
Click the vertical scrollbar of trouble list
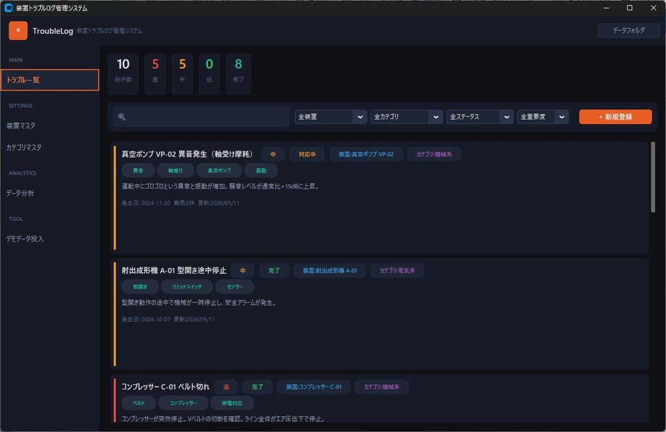click(653, 177)
